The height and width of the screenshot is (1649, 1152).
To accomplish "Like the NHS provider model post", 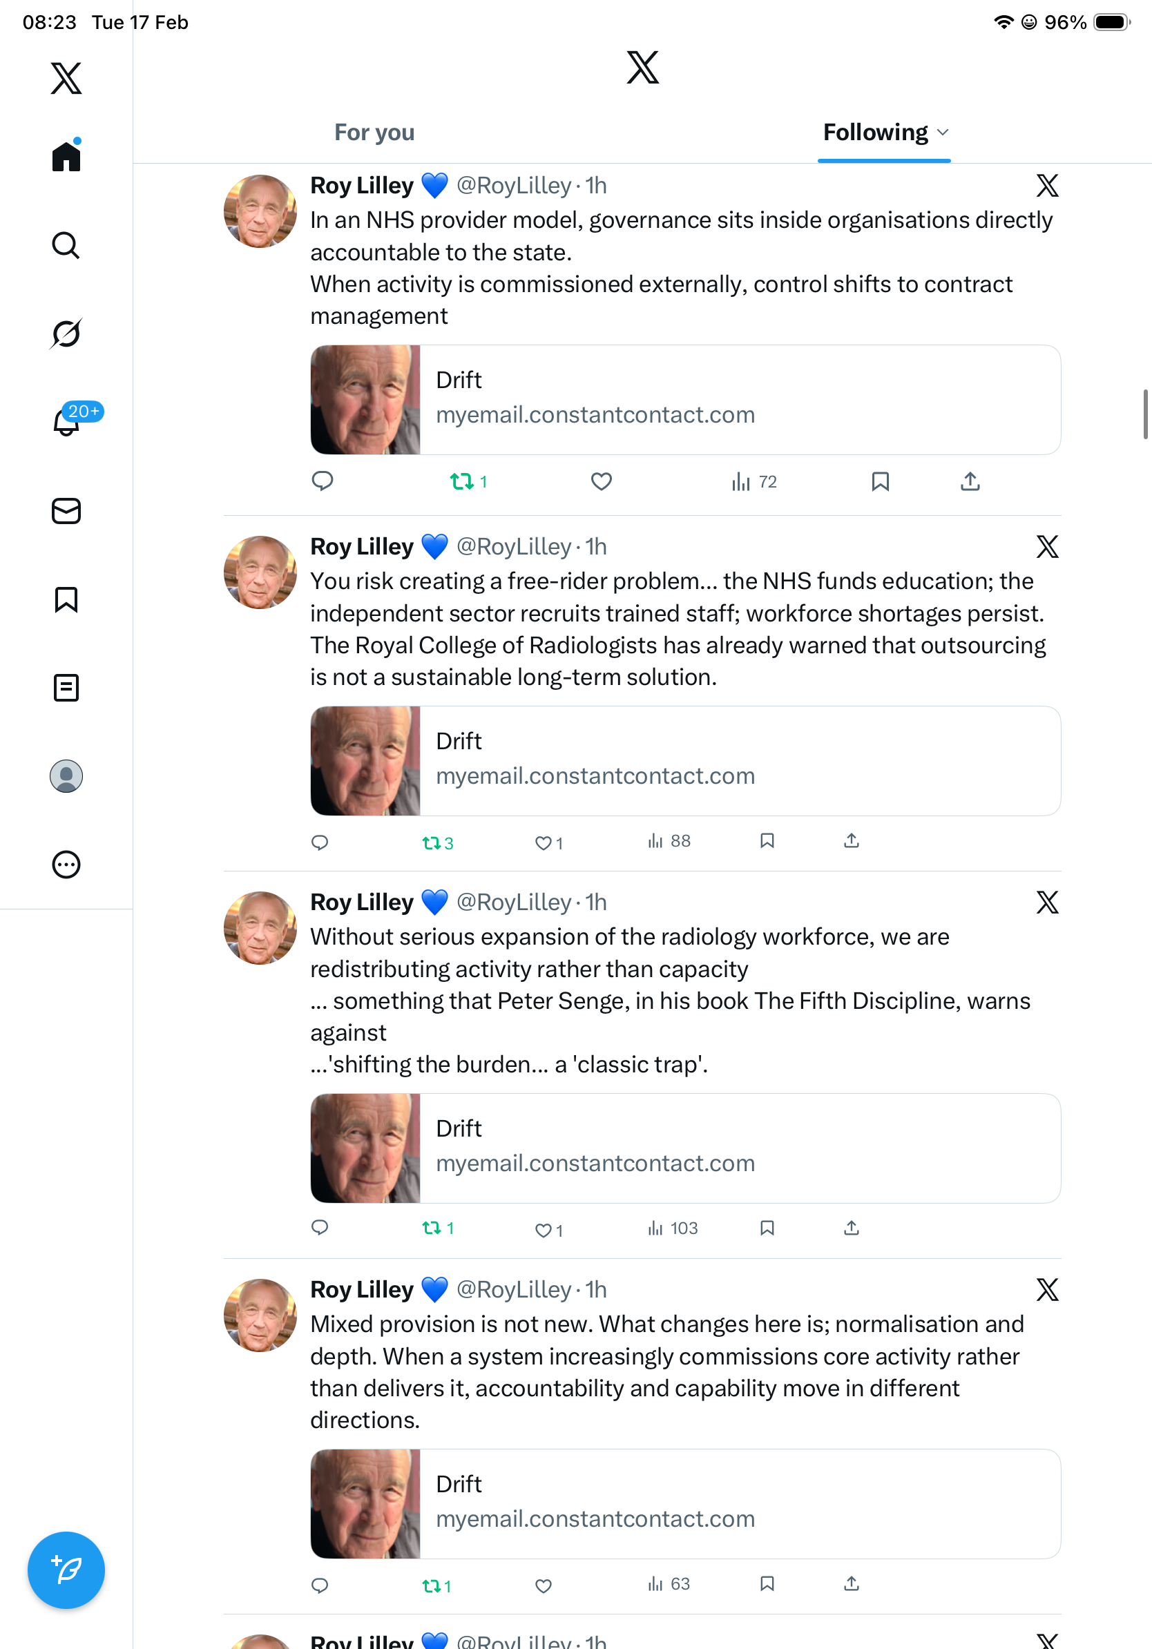I will coord(601,481).
